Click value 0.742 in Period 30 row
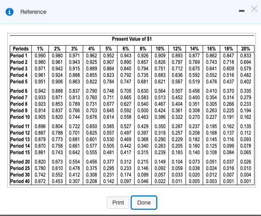Viewport: 261px width, 216px height. [40, 175]
